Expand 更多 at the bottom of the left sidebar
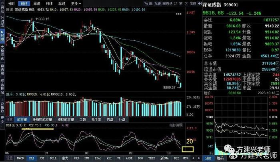 [2, 120]
